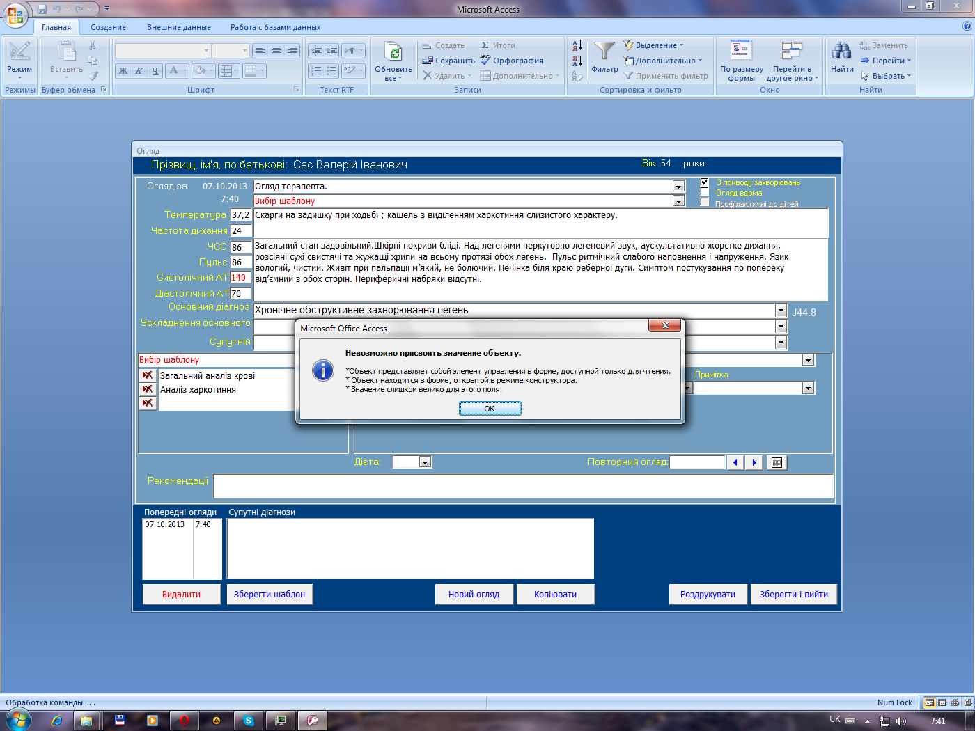This screenshot has height=731, width=975.
Task: Open Ускладнення основного dropdown arrow
Action: 781,326
